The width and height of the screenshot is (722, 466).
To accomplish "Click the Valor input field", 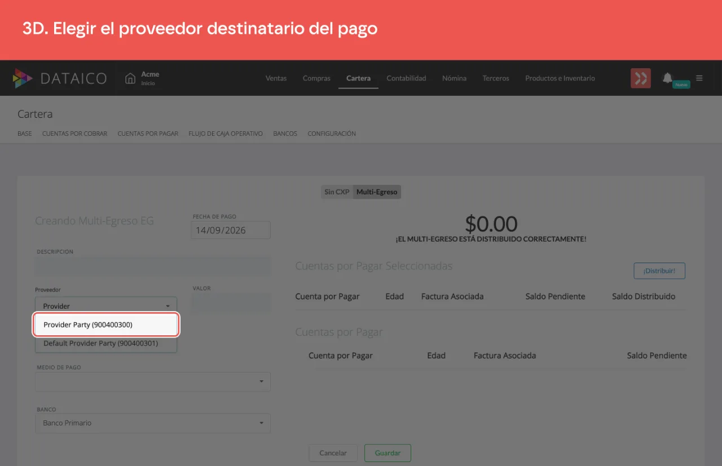I will pos(231,303).
